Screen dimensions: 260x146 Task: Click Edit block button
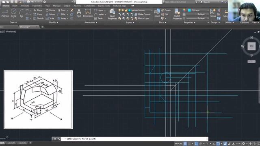[165, 14]
